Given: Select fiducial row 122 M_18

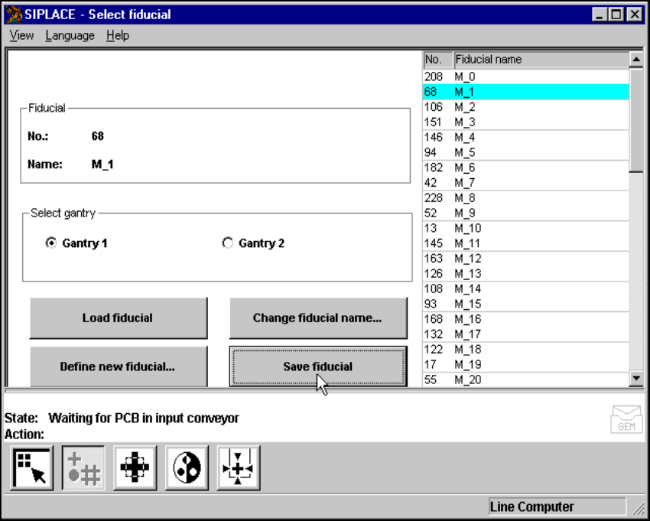Looking at the screenshot, I should pyautogui.click(x=525, y=350).
